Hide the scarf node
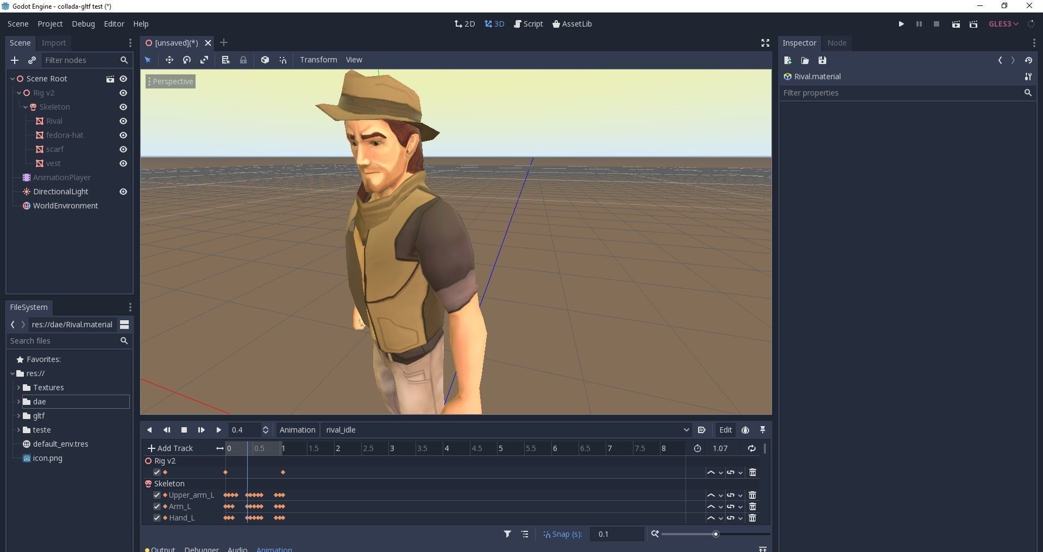The width and height of the screenshot is (1043, 552). [123, 149]
